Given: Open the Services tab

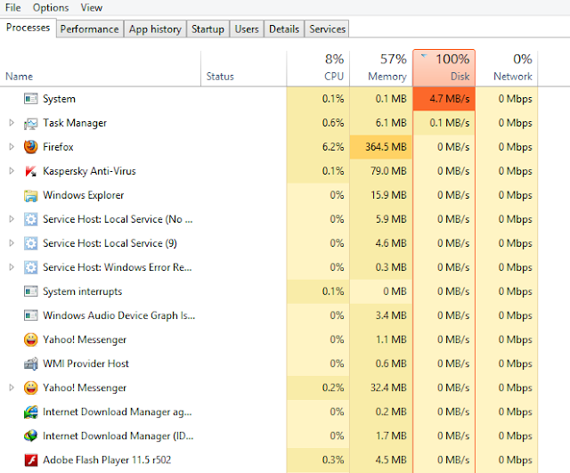Looking at the screenshot, I should 327,29.
